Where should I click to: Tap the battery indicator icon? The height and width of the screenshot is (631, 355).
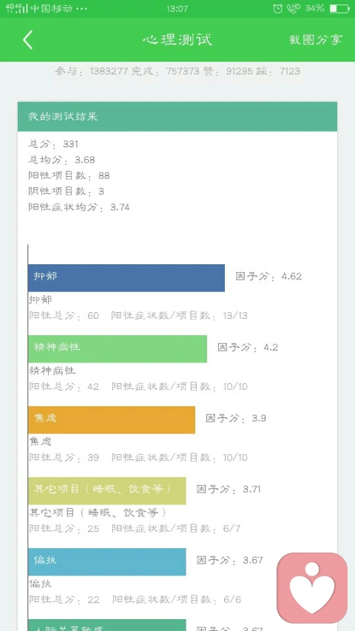coord(339,8)
